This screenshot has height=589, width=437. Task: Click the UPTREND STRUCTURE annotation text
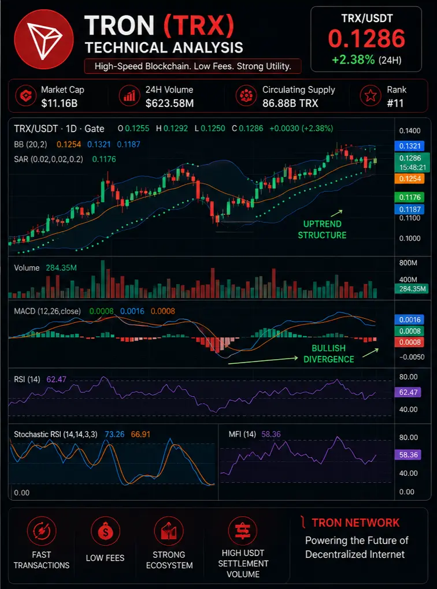(x=322, y=229)
